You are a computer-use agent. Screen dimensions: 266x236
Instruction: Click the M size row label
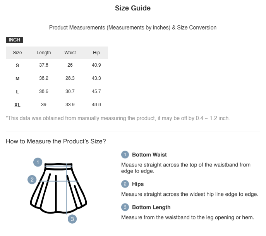click(17, 78)
